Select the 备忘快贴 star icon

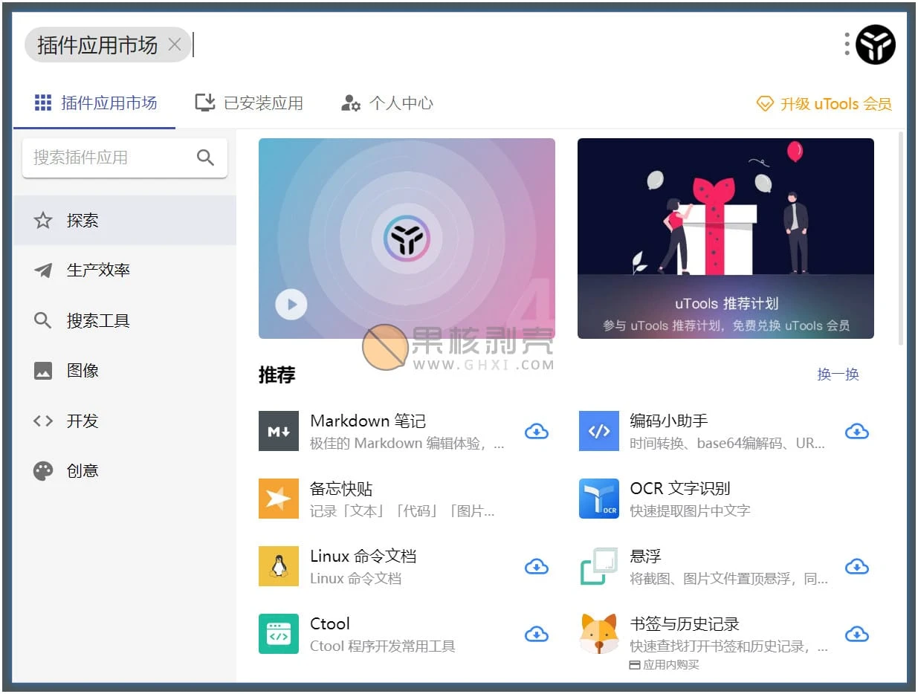(x=278, y=498)
